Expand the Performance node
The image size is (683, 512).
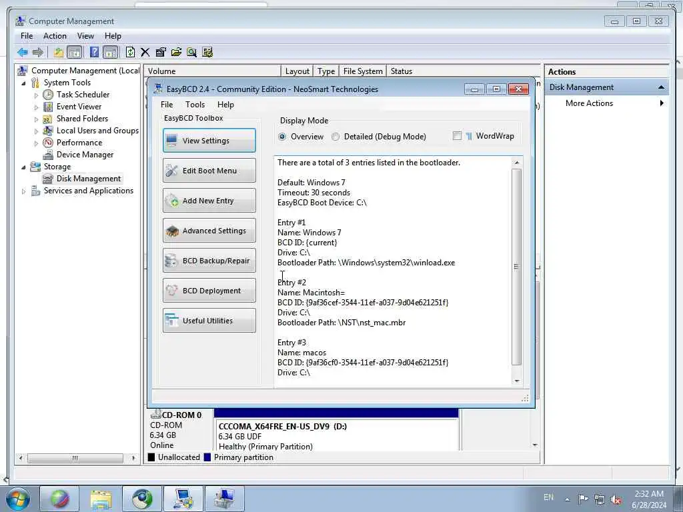[36, 143]
